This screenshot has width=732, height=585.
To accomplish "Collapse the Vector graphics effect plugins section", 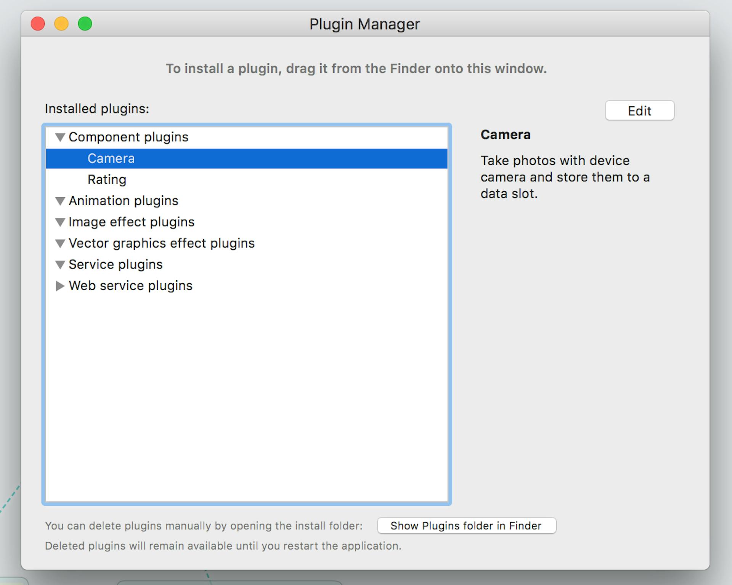I will tap(60, 243).
